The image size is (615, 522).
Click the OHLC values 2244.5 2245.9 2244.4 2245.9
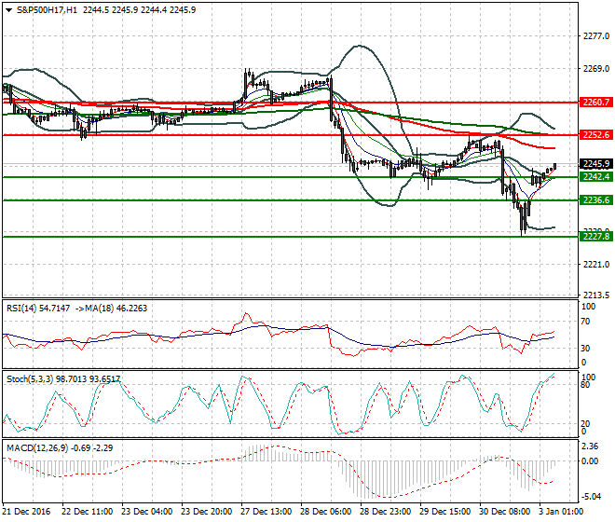pyautogui.click(x=139, y=10)
